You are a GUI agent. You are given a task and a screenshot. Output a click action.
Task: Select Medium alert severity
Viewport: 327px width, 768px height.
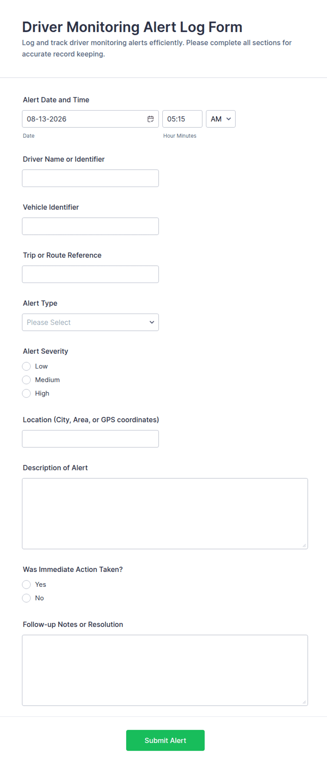(26, 380)
